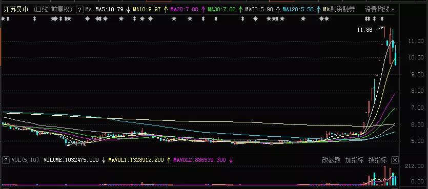Screen dimensions: 428x189
Task: Click the 5.00 price axis label
Action: tap(417, 141)
